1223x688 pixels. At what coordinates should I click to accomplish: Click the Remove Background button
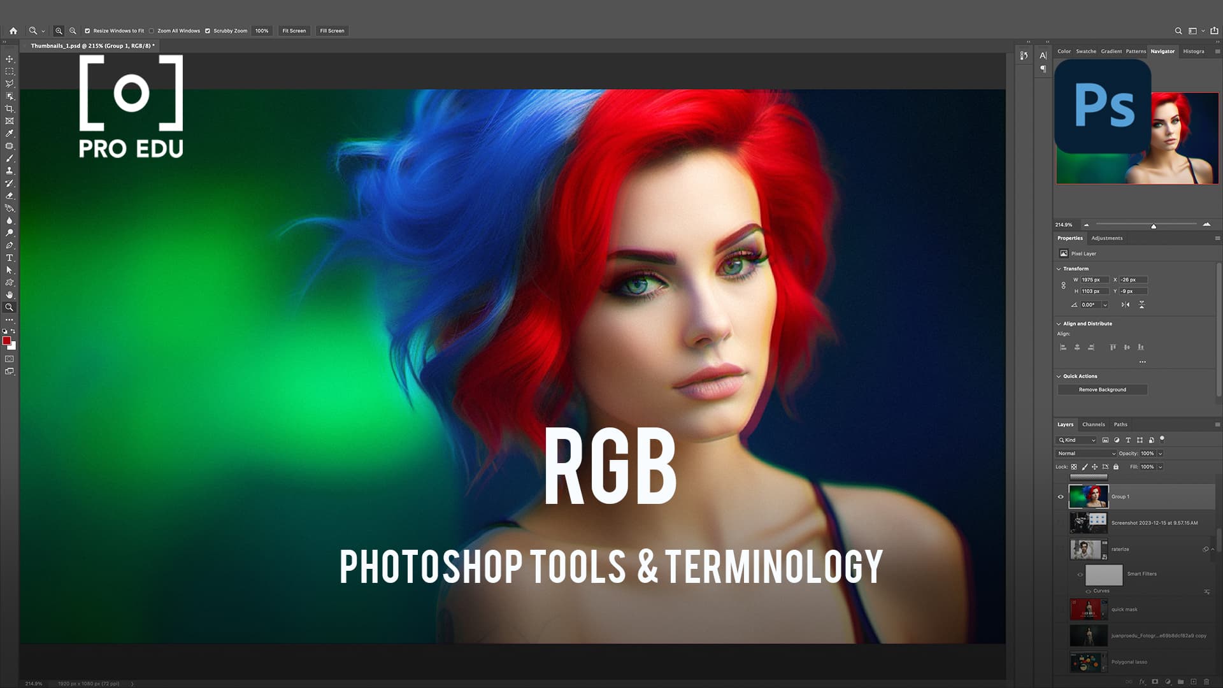tap(1101, 389)
